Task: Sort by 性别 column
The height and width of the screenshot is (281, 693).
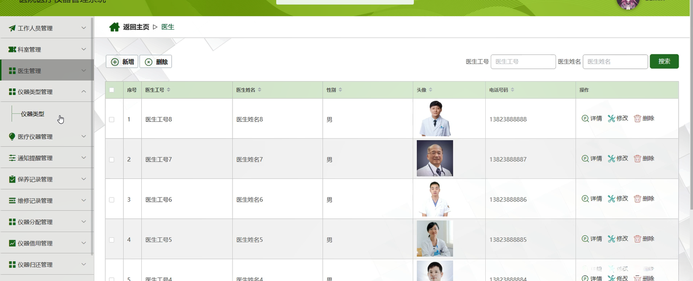Action: point(340,90)
